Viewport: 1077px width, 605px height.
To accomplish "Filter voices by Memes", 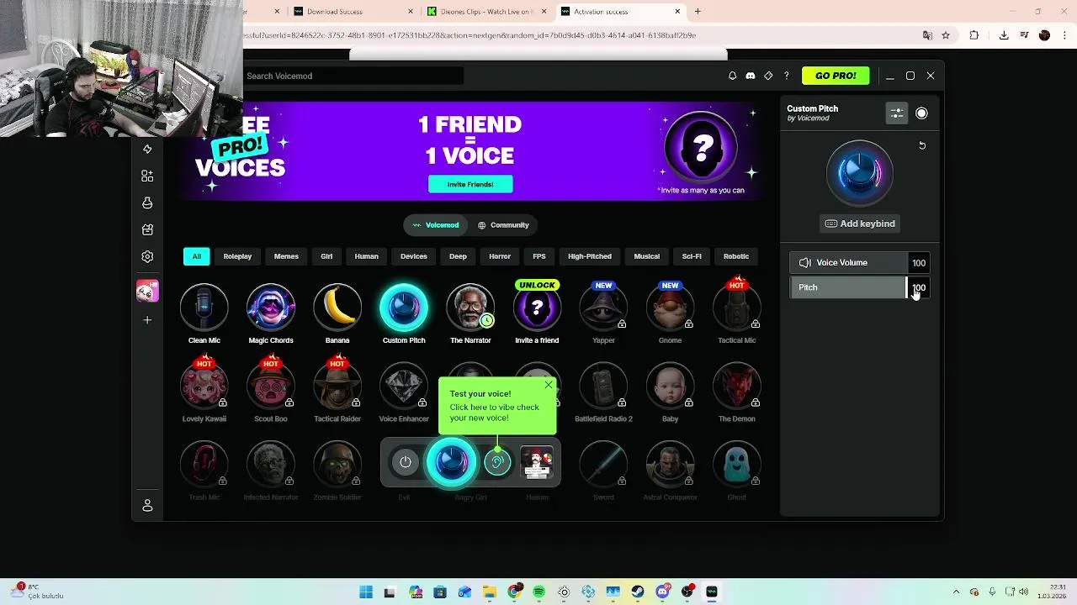I will 286,256.
